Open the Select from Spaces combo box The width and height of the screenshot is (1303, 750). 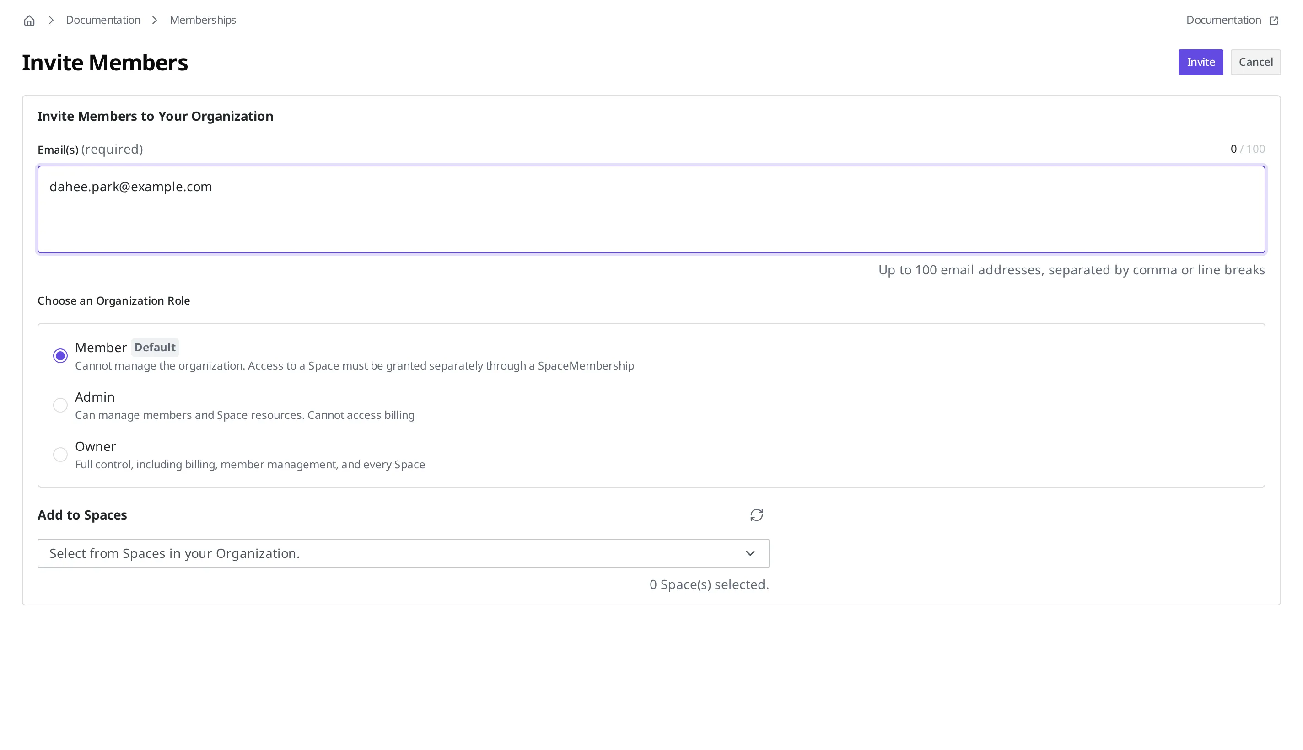tap(403, 553)
